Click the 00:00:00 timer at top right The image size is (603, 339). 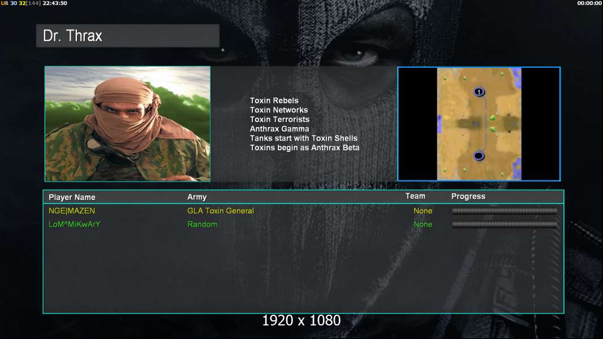click(589, 3)
